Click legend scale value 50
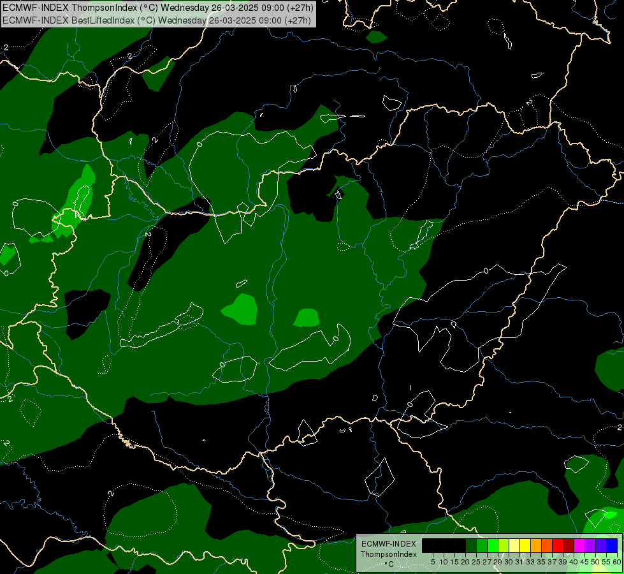624x574 pixels. click(x=596, y=562)
